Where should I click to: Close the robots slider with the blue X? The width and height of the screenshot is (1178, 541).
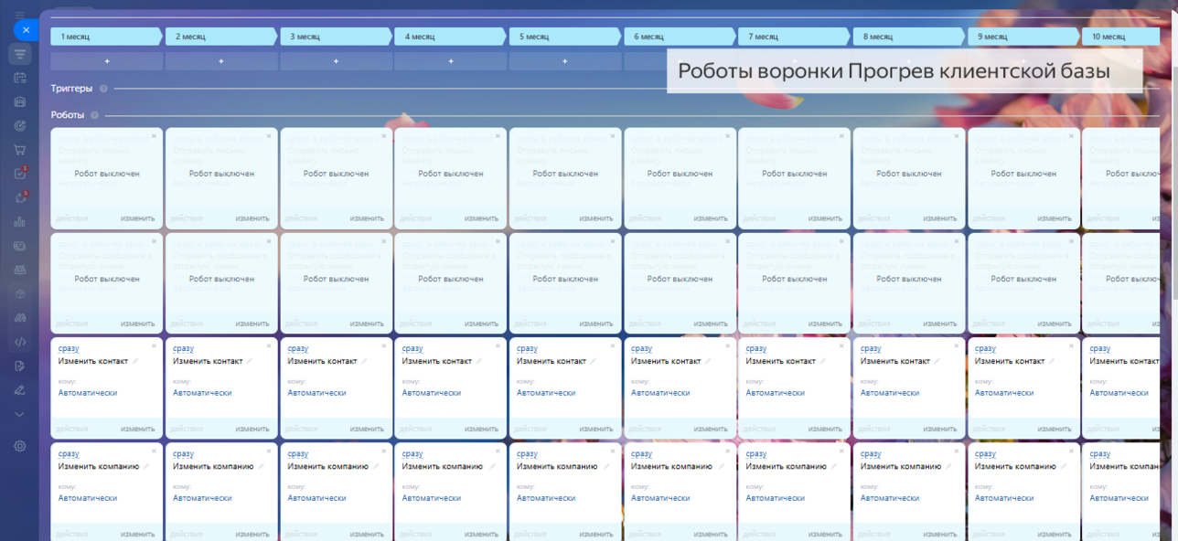point(26,30)
